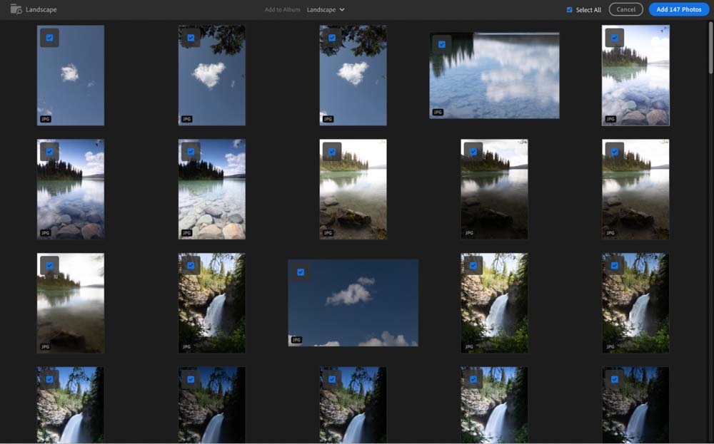Select the second waterfall thumbnail in the bottom row

212,405
